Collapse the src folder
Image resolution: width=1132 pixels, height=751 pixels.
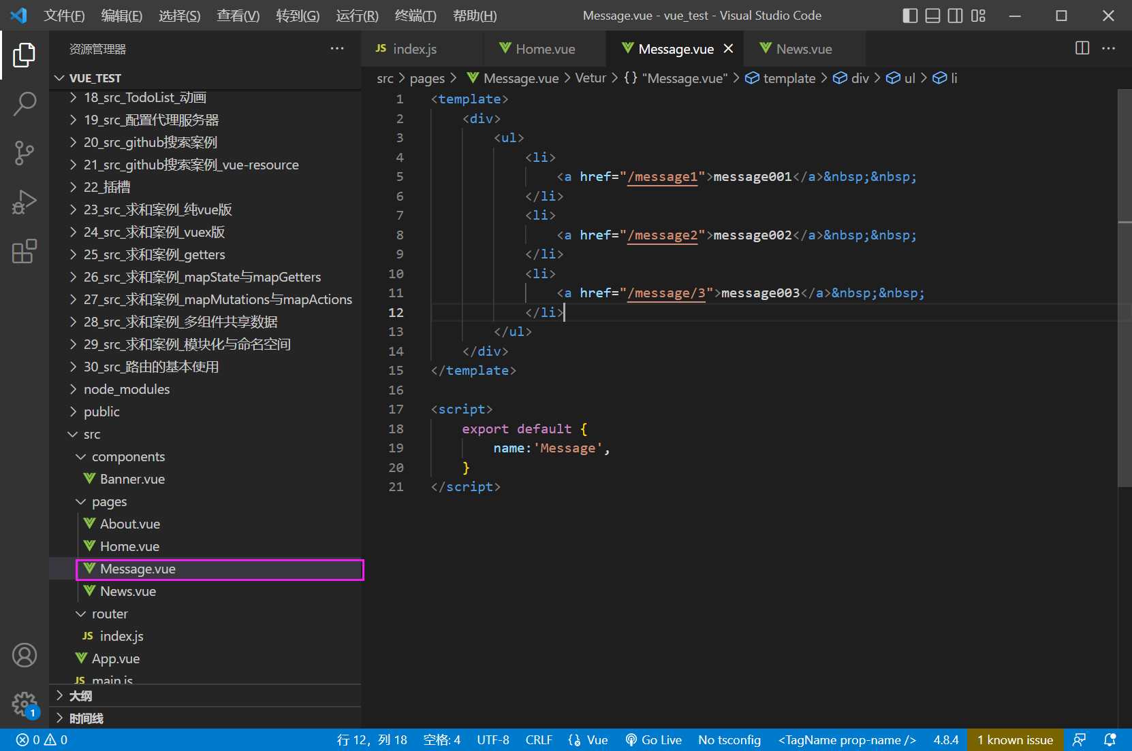[205, 434]
